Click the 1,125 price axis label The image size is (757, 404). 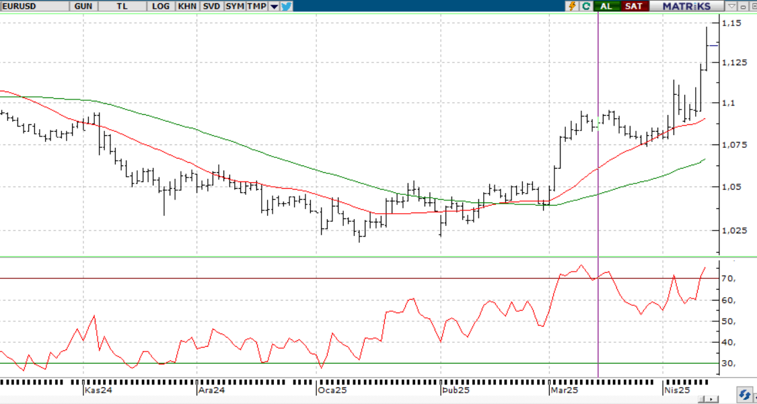[735, 63]
